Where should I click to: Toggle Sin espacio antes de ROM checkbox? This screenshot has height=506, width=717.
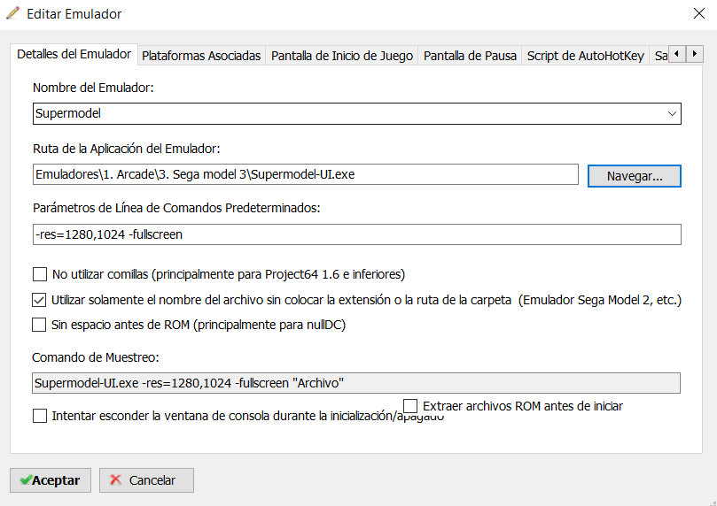(40, 325)
